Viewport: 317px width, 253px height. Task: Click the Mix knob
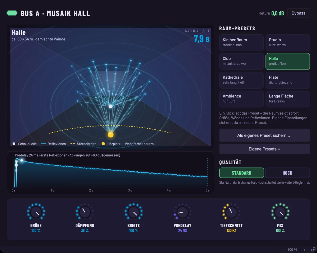click(x=280, y=212)
